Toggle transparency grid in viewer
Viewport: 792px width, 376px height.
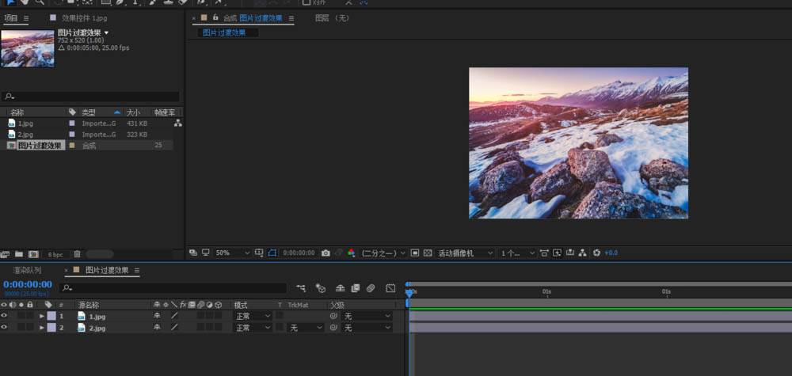(428, 253)
